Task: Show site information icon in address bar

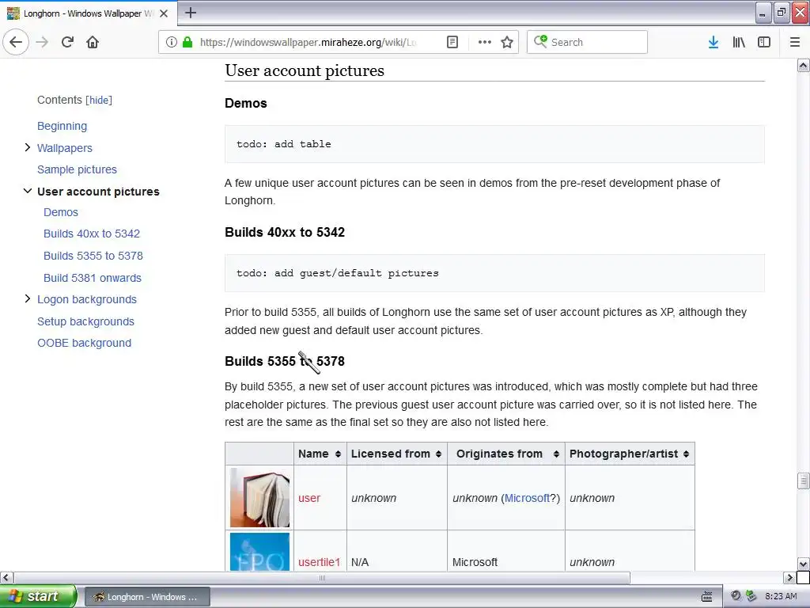Action: point(171,42)
